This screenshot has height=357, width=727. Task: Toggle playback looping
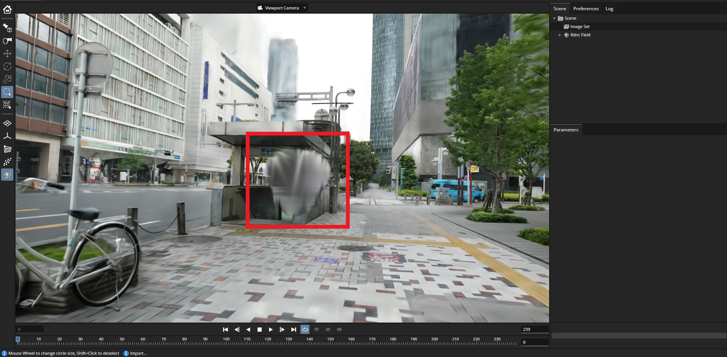(305, 329)
